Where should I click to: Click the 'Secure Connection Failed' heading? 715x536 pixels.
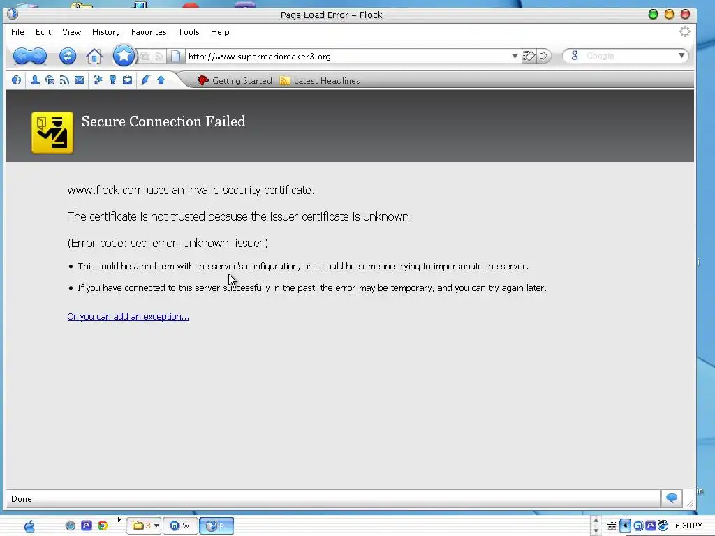[x=163, y=121]
